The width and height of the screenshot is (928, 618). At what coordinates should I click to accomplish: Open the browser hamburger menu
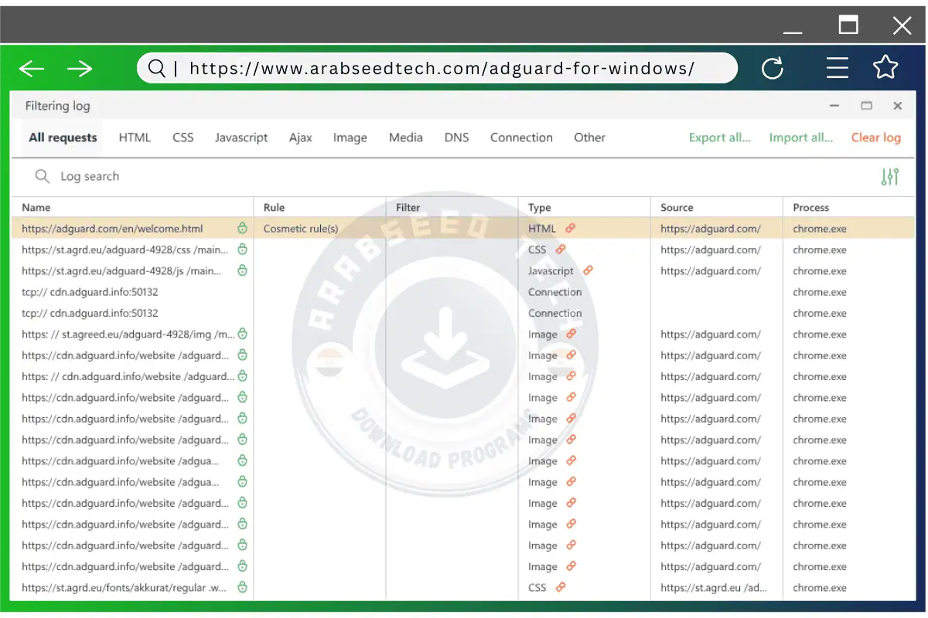(x=838, y=68)
